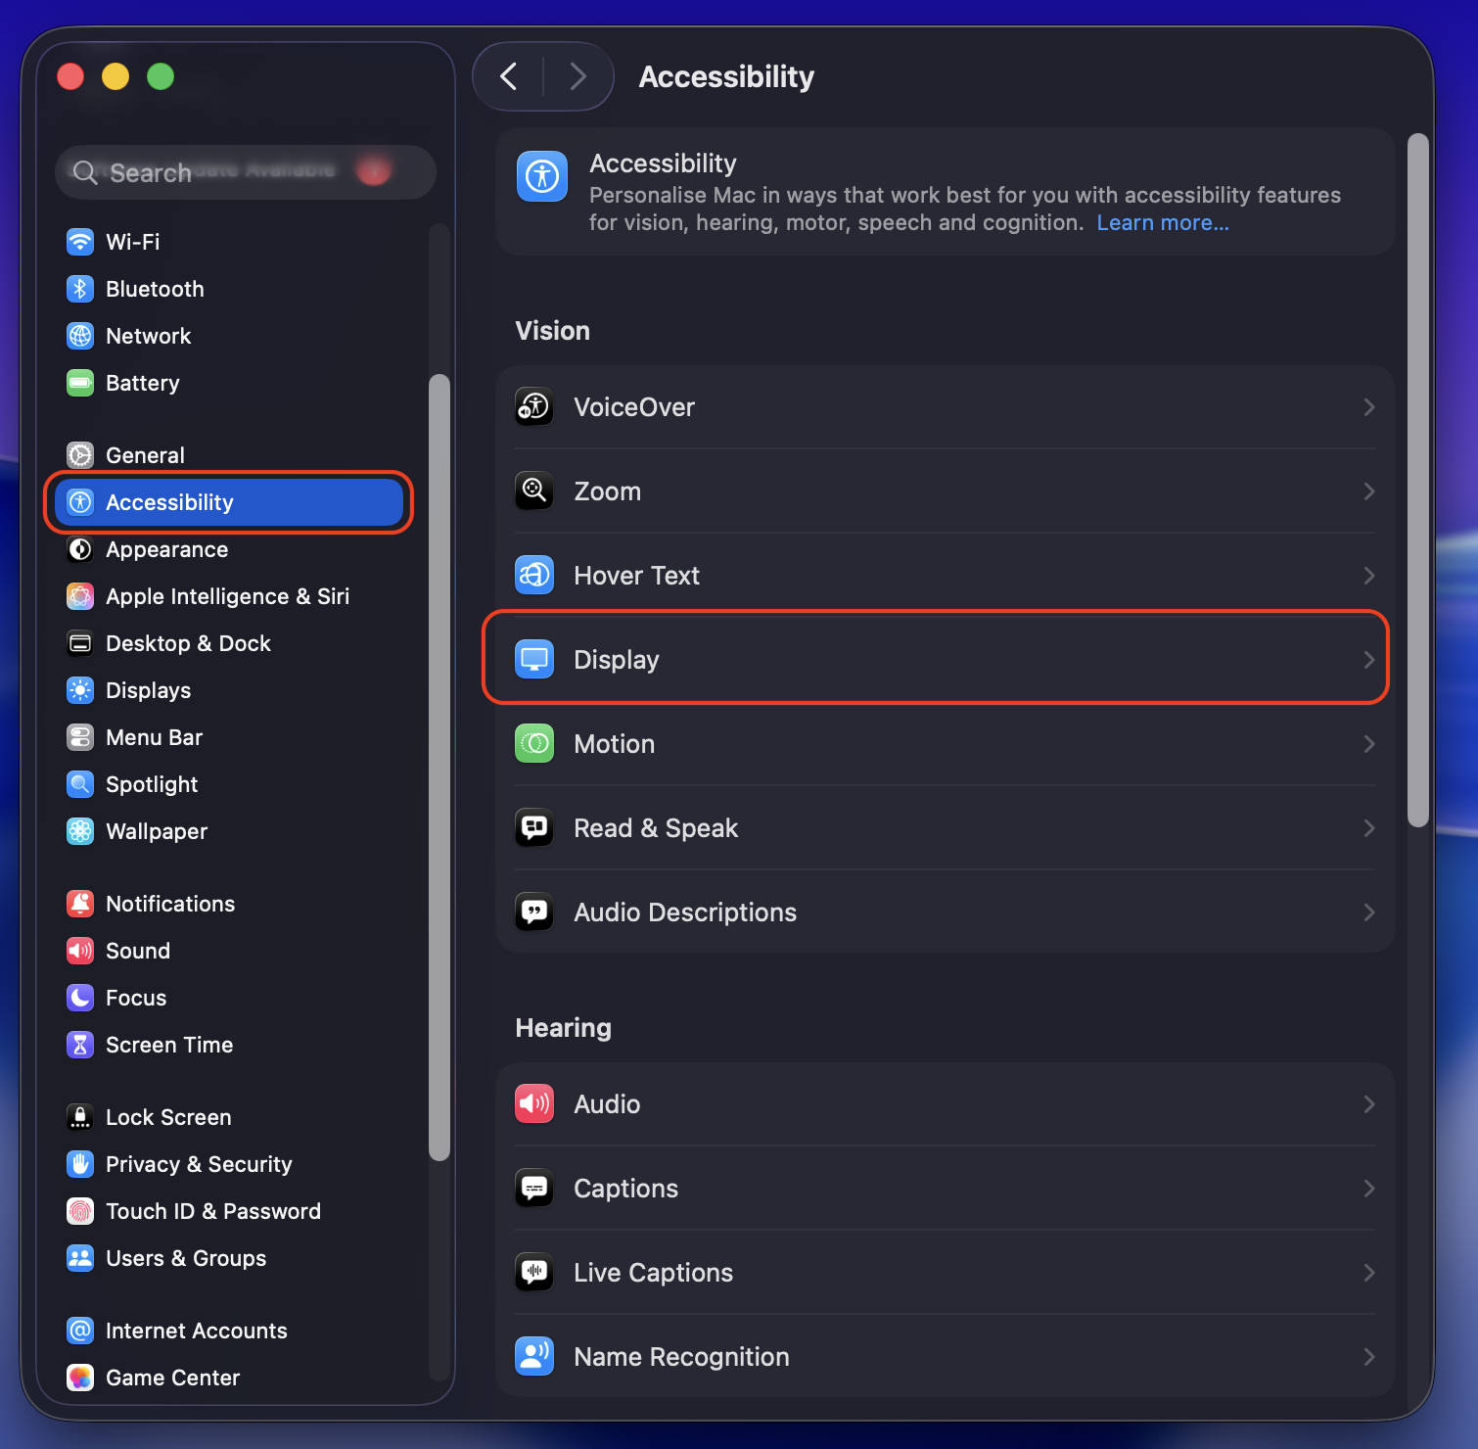
Task: Click the Desktop & Dock icon
Action: [x=80, y=642]
